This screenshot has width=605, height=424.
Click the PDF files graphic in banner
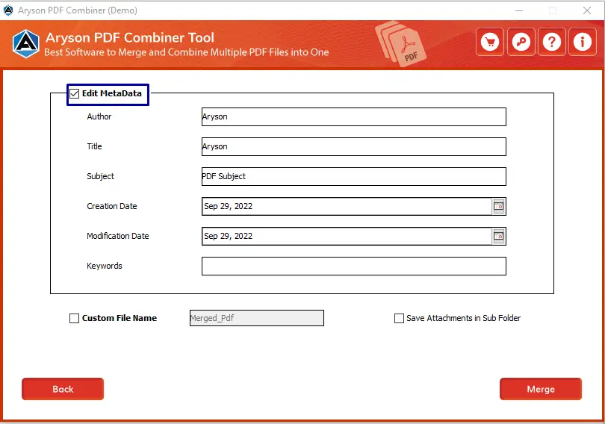[x=401, y=44]
